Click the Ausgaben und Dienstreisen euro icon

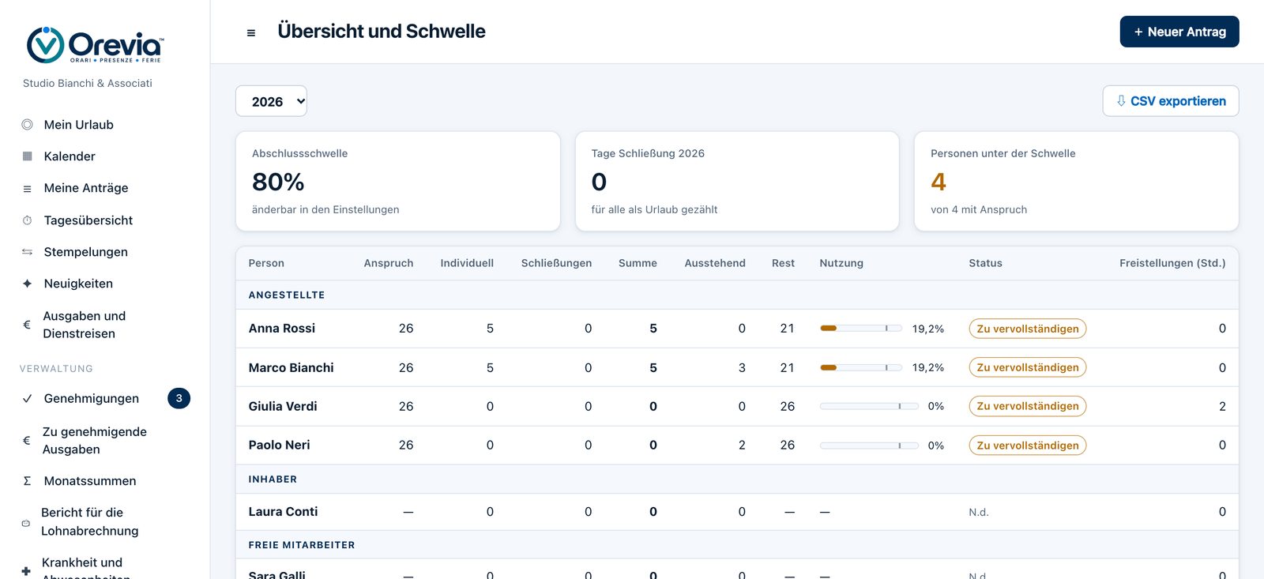click(x=27, y=325)
